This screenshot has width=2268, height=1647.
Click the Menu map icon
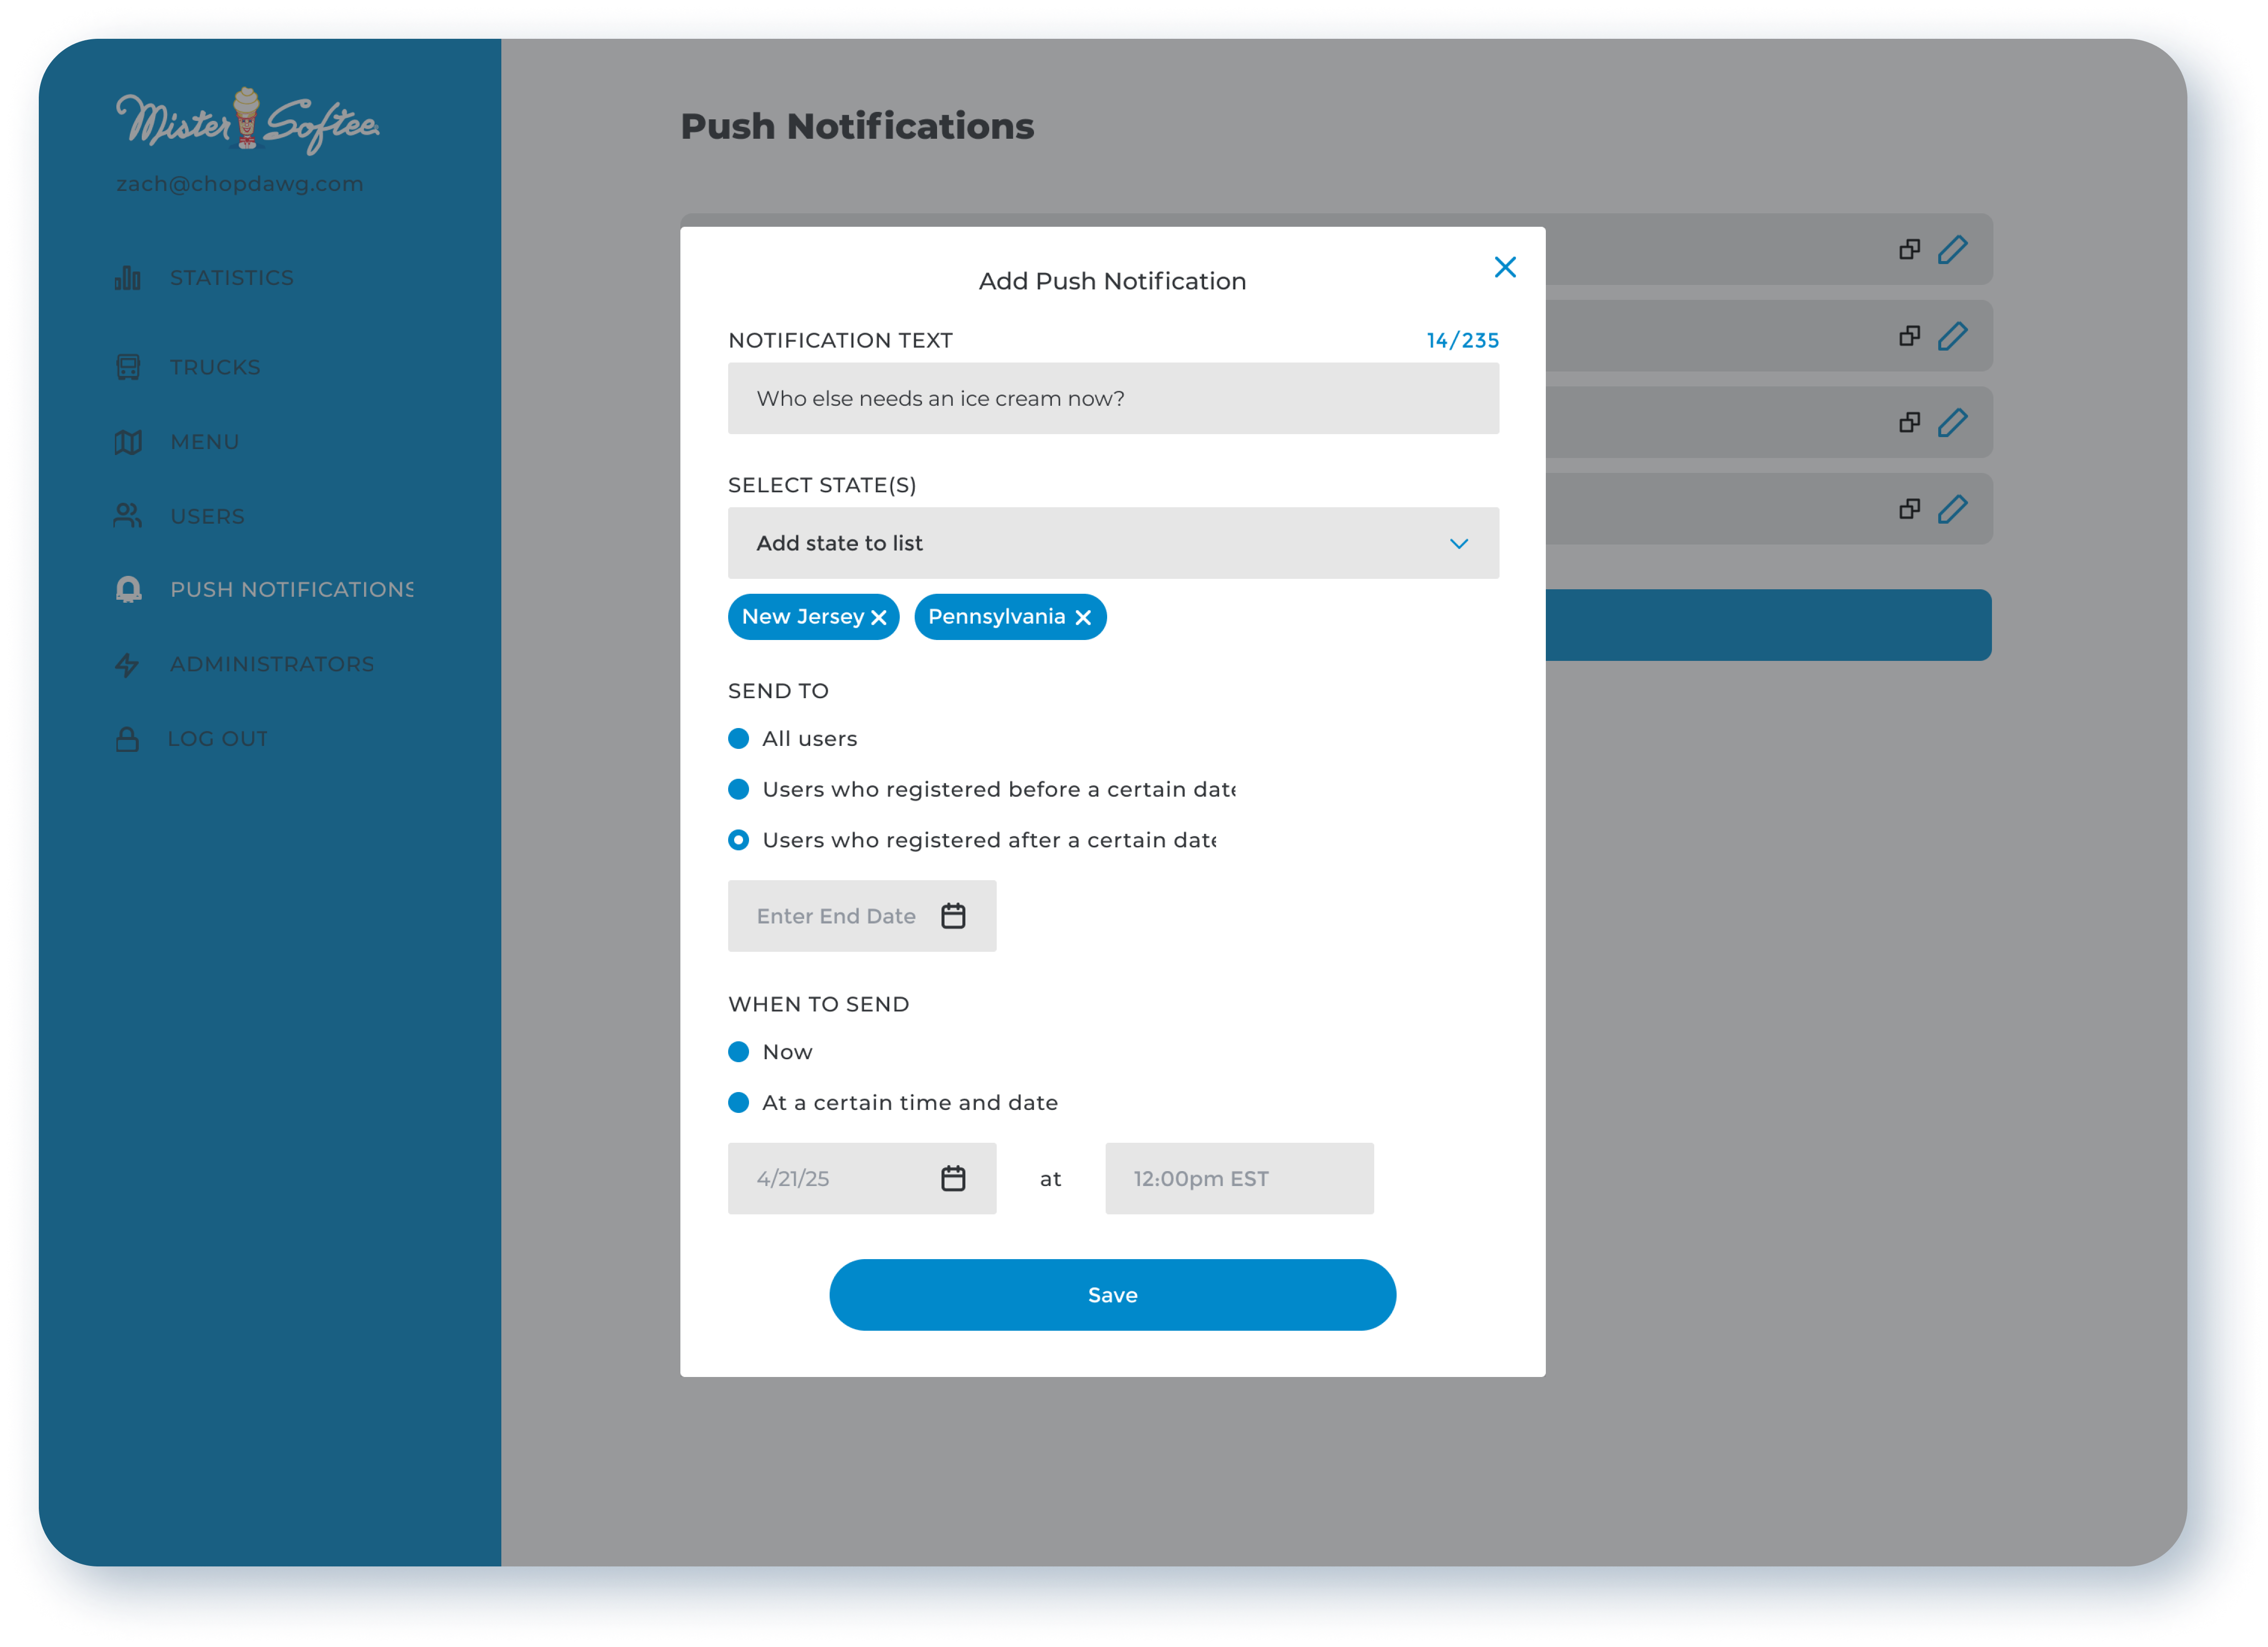click(128, 442)
